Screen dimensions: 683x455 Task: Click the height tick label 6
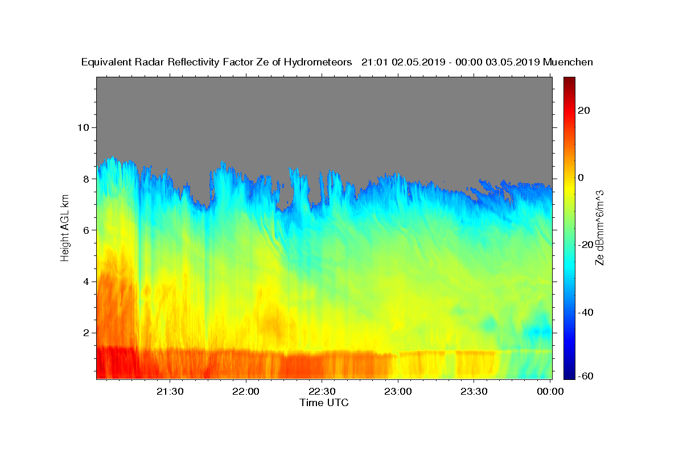pyautogui.click(x=87, y=230)
